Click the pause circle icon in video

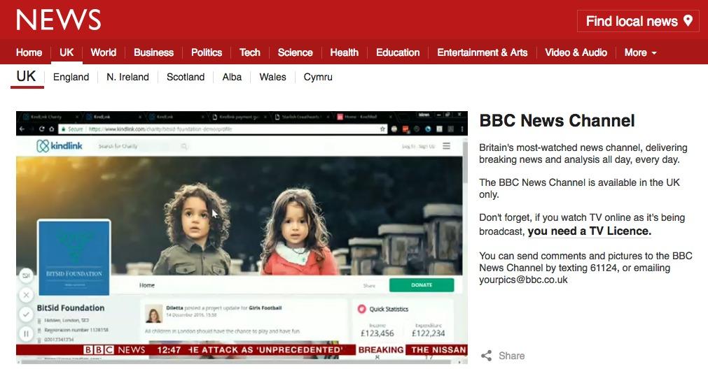click(26, 333)
